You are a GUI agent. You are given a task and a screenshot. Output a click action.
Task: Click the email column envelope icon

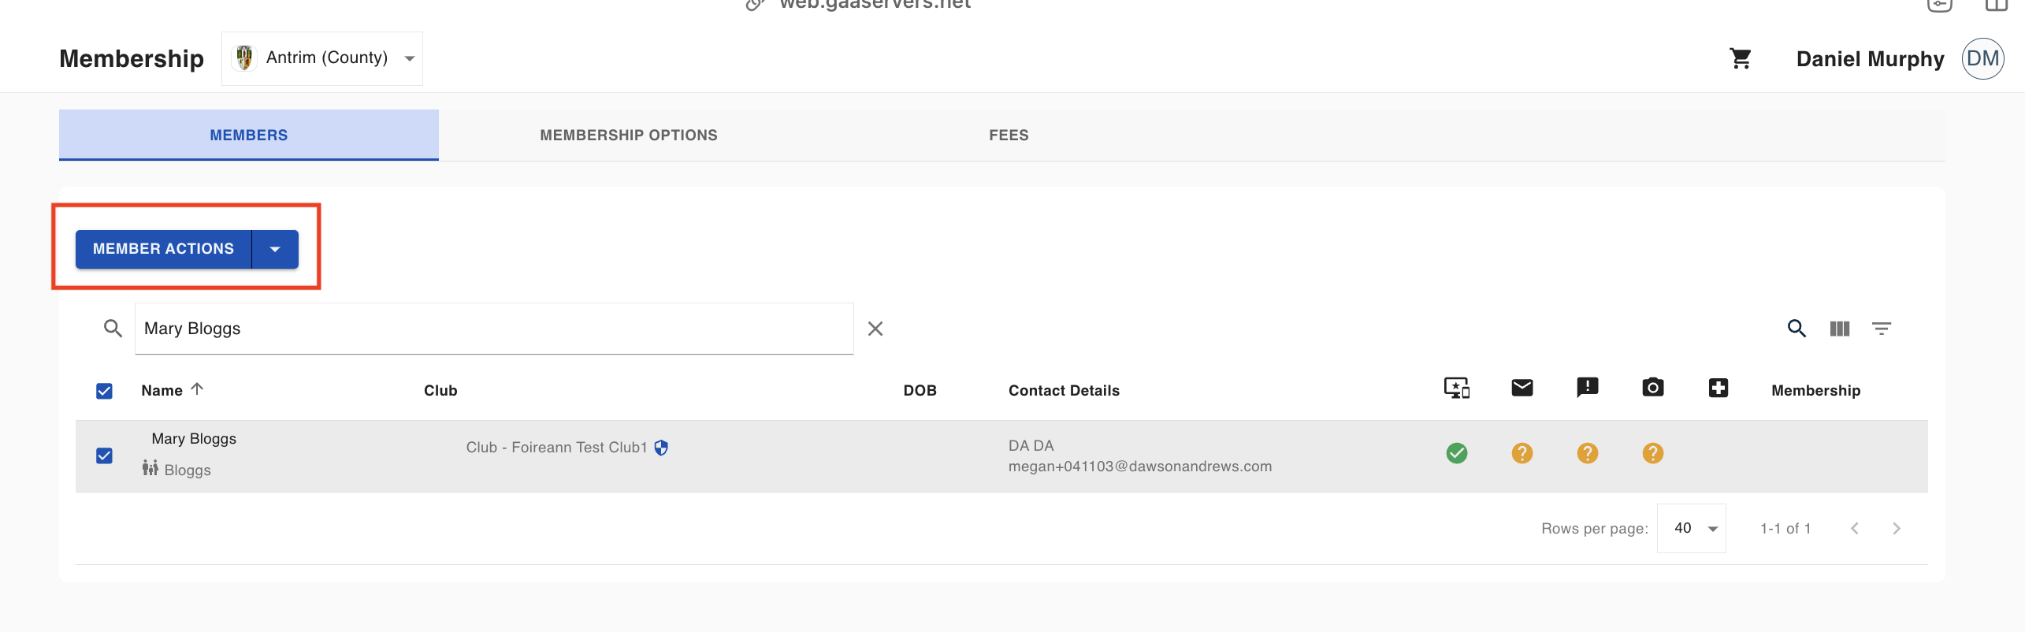click(1522, 388)
